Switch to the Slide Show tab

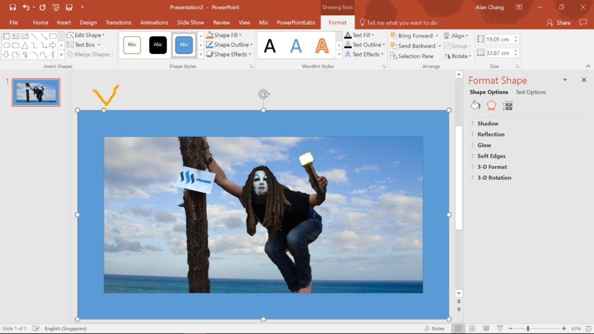tap(190, 22)
